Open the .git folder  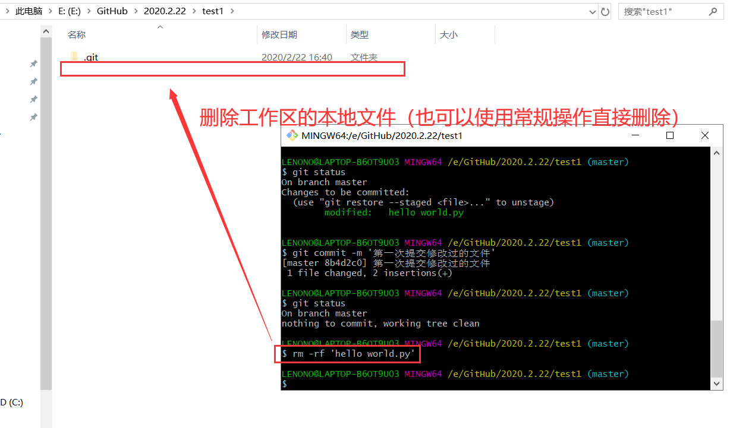(90, 57)
